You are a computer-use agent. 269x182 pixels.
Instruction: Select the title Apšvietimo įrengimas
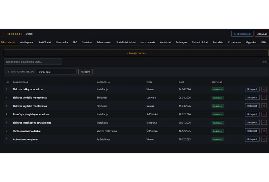(x=26, y=139)
